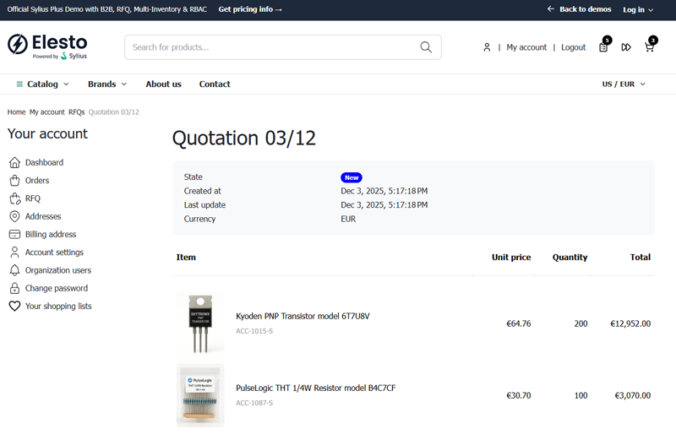Expand the Brands dropdown menu
This screenshot has width=676, height=440.
107,84
